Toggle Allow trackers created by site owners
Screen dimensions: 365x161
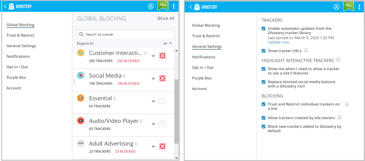coord(264,118)
